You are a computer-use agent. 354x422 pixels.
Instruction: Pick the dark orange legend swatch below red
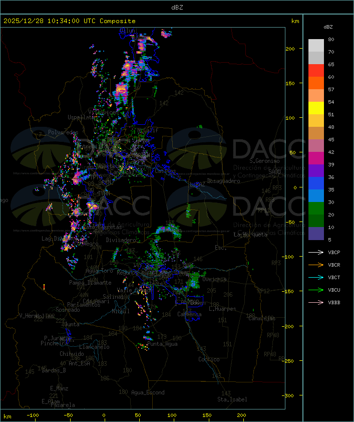click(x=316, y=83)
